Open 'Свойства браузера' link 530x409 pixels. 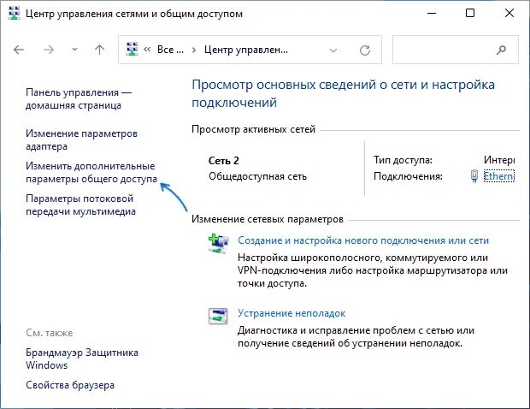(70, 385)
